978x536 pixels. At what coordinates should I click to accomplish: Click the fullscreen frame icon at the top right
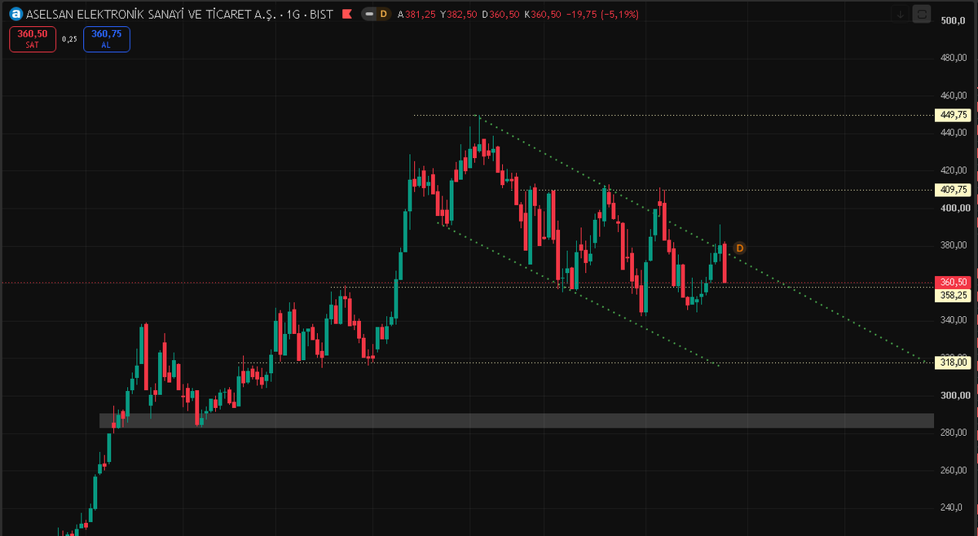[922, 14]
